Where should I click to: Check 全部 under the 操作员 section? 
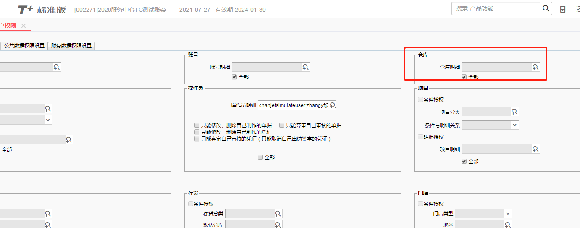point(260,157)
